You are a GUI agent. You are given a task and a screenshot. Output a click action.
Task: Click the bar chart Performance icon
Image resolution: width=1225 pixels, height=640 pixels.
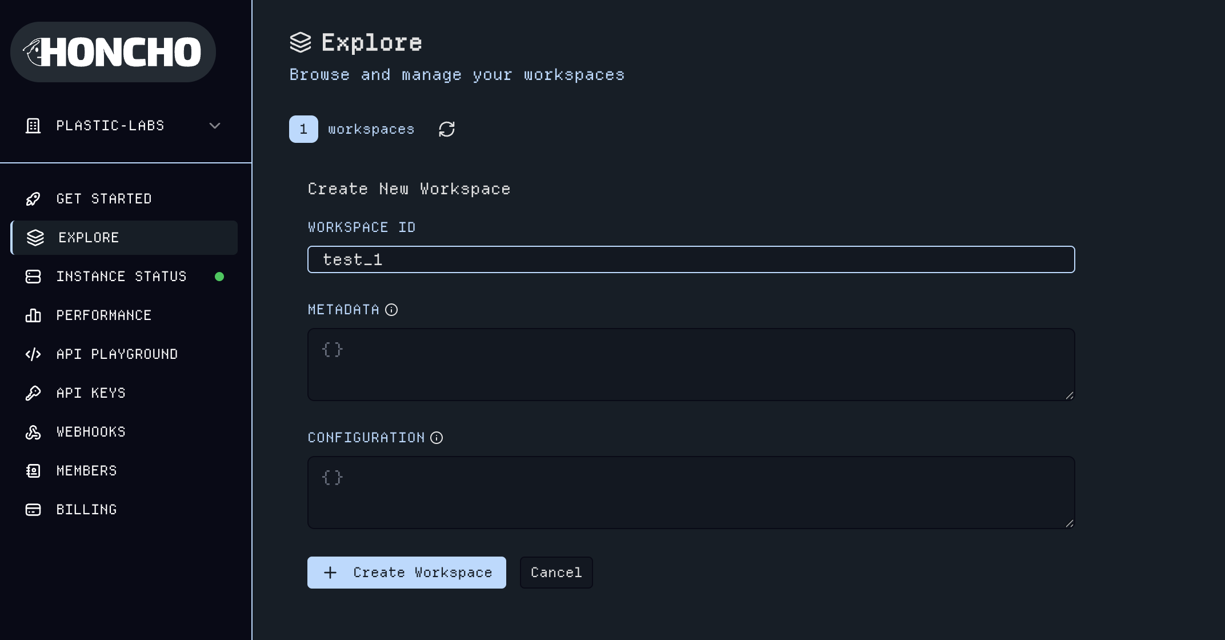pyautogui.click(x=33, y=315)
